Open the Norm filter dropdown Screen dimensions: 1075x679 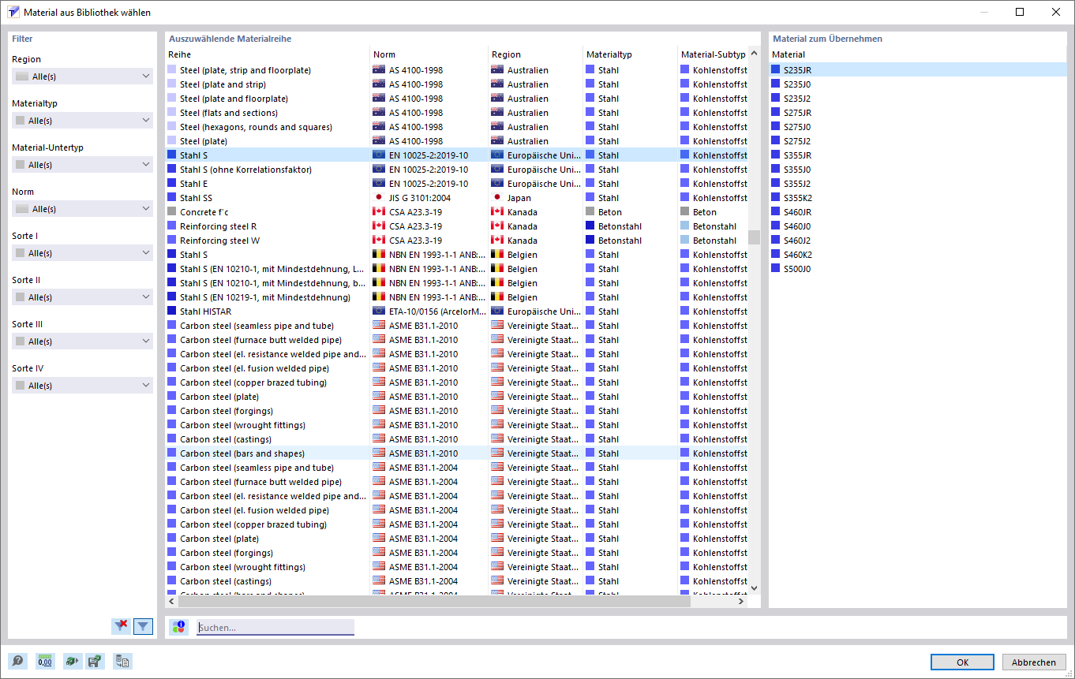pos(82,209)
